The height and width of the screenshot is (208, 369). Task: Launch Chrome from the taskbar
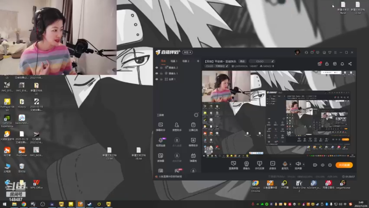pos(24,204)
